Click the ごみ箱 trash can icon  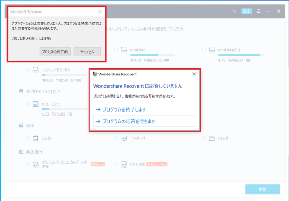[36, 138]
